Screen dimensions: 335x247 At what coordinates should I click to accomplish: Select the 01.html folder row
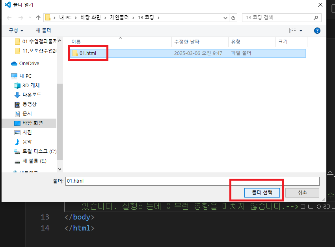[188, 53]
